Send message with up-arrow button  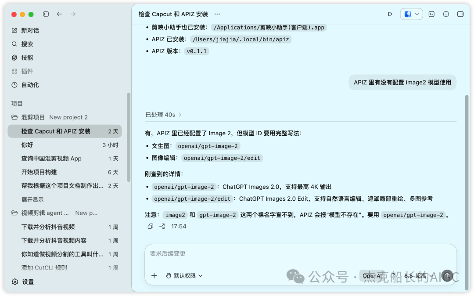[x=447, y=276]
